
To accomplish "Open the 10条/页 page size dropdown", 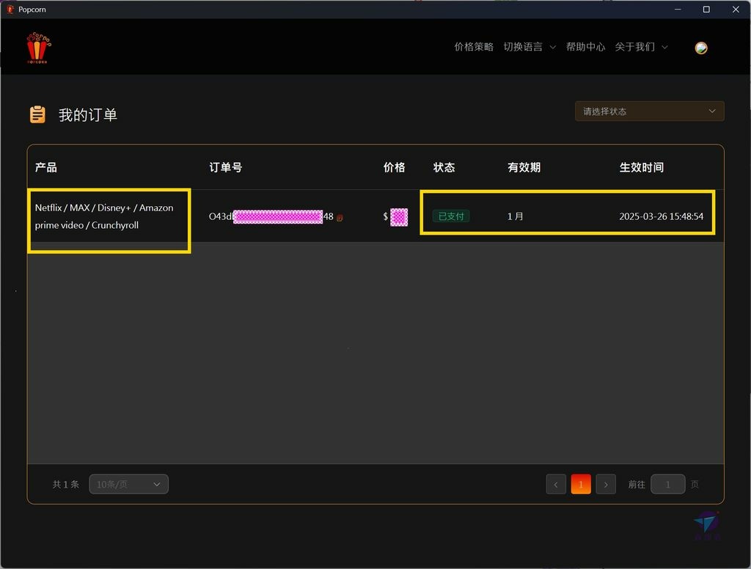I will coord(129,484).
